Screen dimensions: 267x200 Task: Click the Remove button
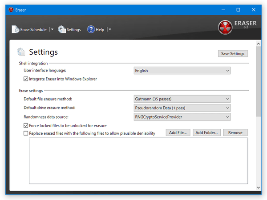[x=235, y=132]
